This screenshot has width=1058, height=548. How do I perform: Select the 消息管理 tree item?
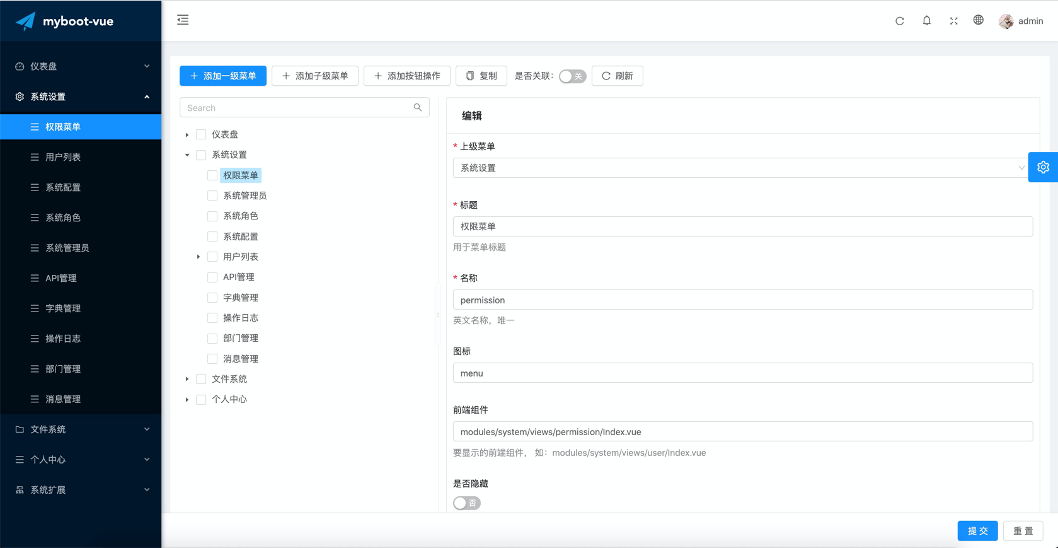241,359
